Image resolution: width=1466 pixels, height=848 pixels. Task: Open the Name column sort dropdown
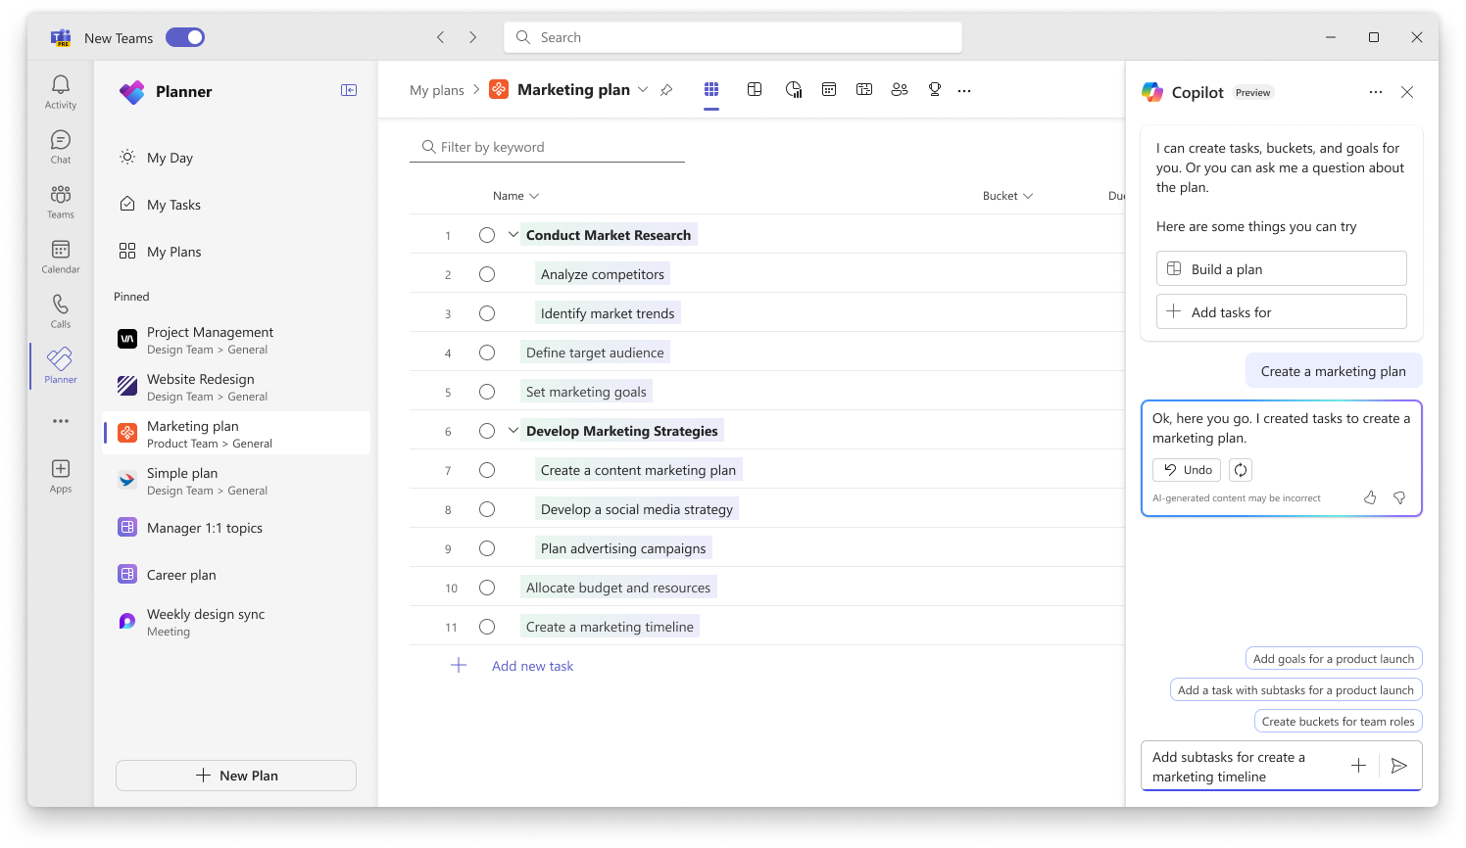pyautogui.click(x=534, y=195)
